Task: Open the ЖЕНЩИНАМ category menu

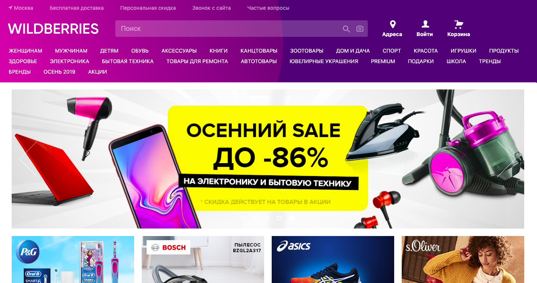Action: click(x=26, y=51)
